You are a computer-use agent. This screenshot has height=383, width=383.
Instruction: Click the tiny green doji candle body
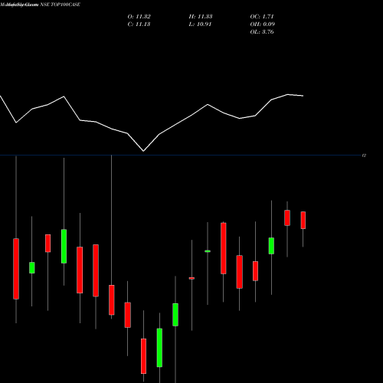(208, 251)
